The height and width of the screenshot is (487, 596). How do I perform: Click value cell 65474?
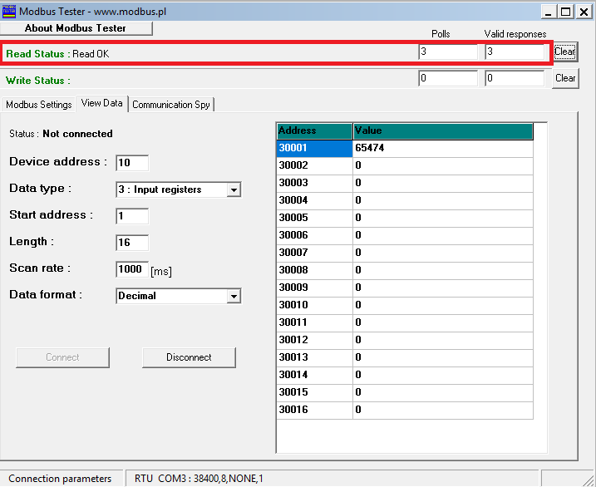443,148
